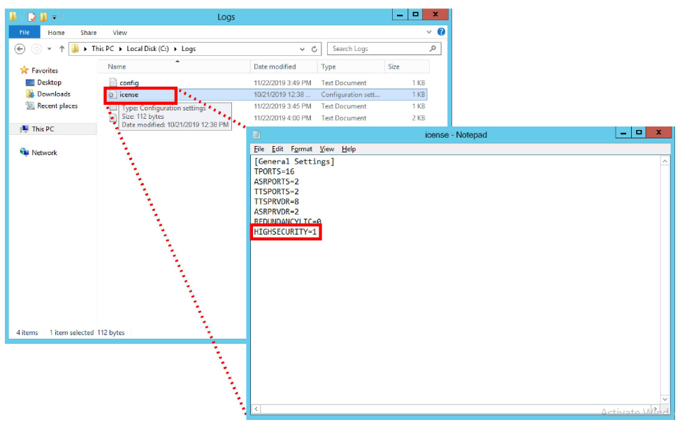Expand the ribbon with the chevron arrow

click(x=428, y=31)
